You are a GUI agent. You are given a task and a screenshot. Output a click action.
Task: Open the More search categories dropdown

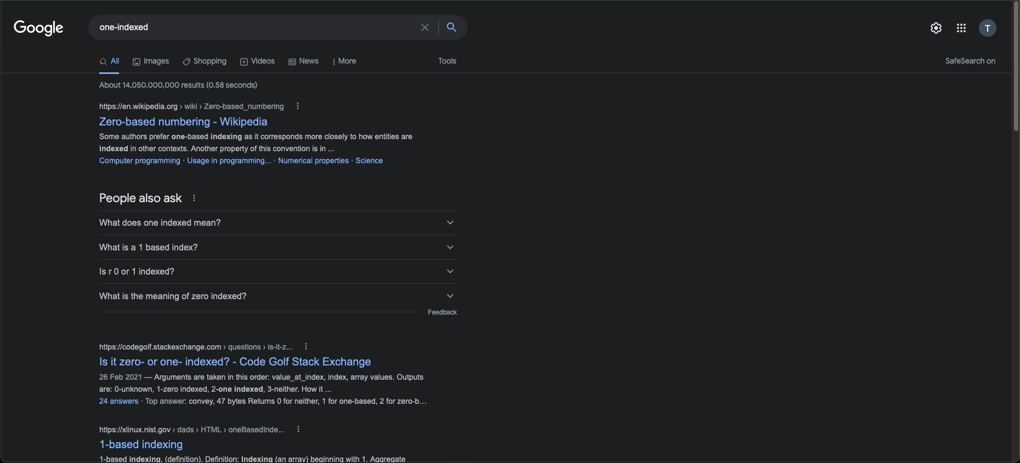pos(344,61)
